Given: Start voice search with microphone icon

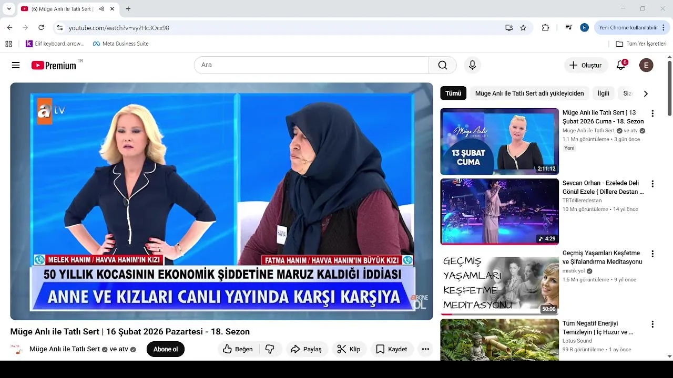Looking at the screenshot, I should [472, 65].
